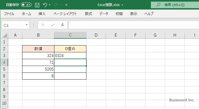Open the Redo history dropdown arrow

coord(60,5)
